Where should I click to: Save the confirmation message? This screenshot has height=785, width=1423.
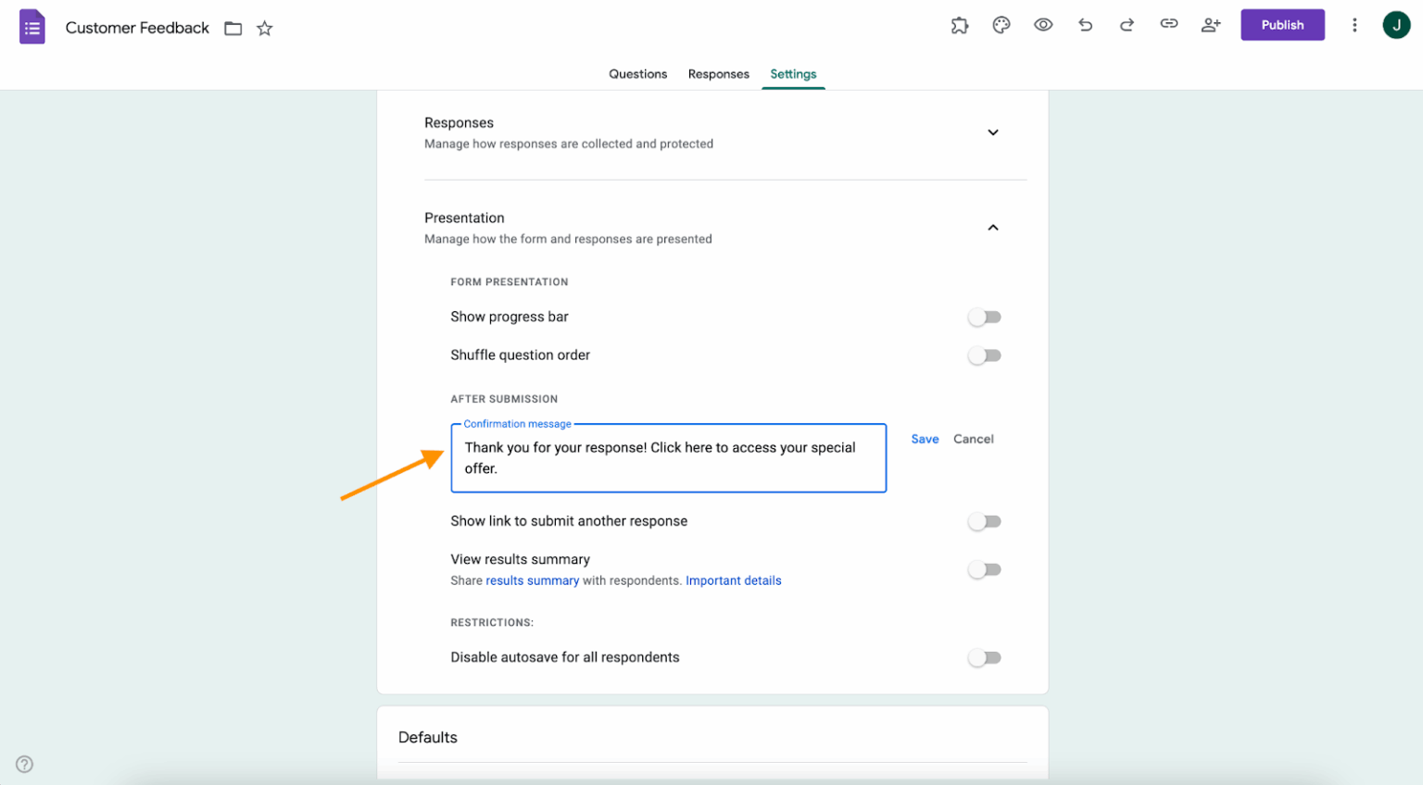point(925,439)
